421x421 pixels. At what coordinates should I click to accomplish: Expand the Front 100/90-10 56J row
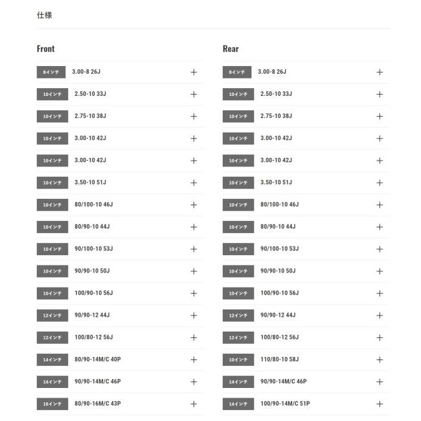(194, 293)
